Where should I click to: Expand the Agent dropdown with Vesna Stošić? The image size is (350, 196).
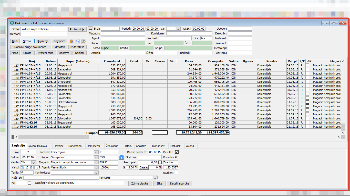(96, 167)
